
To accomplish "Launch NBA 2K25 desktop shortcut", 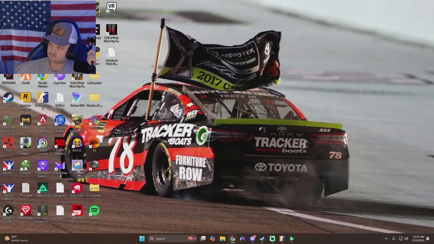I will [x=77, y=212].
